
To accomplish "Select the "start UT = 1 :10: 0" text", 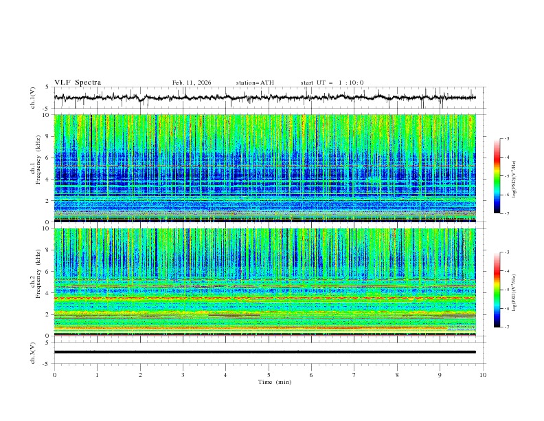I will click(x=332, y=83).
